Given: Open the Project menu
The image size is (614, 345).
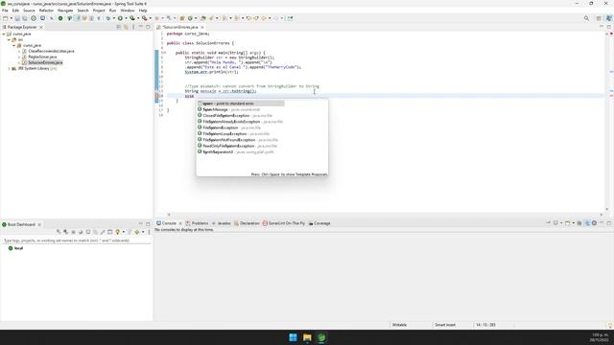Looking at the screenshot, I should pos(99,11).
